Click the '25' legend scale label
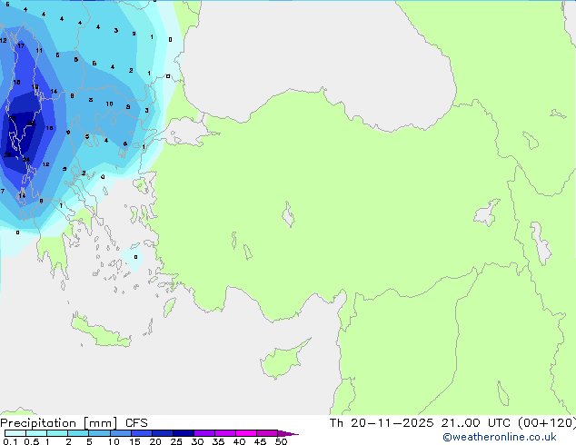576x445 pixels. click(x=176, y=441)
